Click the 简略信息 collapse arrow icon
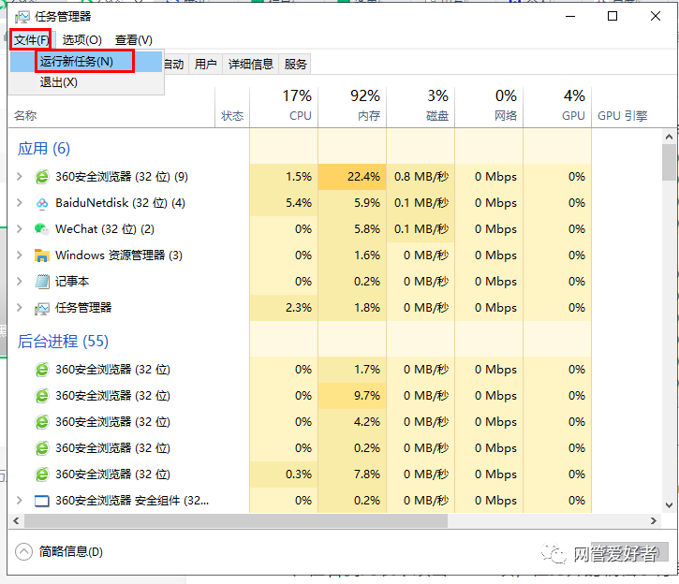This screenshot has height=584, width=679. pyautogui.click(x=23, y=551)
